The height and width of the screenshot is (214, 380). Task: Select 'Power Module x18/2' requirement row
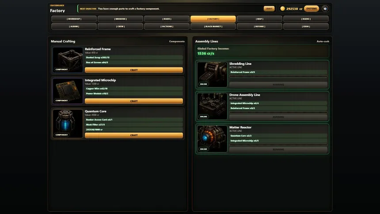pos(134,93)
